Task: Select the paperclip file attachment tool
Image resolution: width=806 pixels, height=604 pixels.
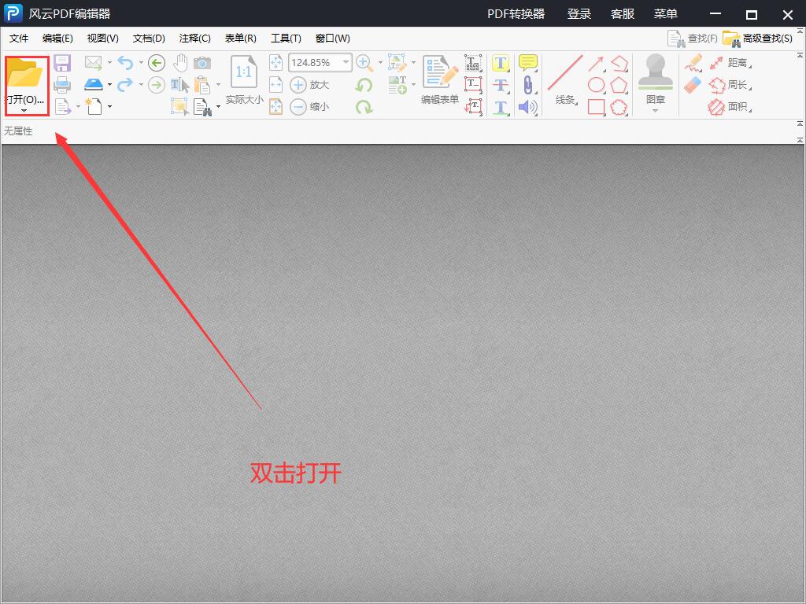Action: (x=528, y=85)
